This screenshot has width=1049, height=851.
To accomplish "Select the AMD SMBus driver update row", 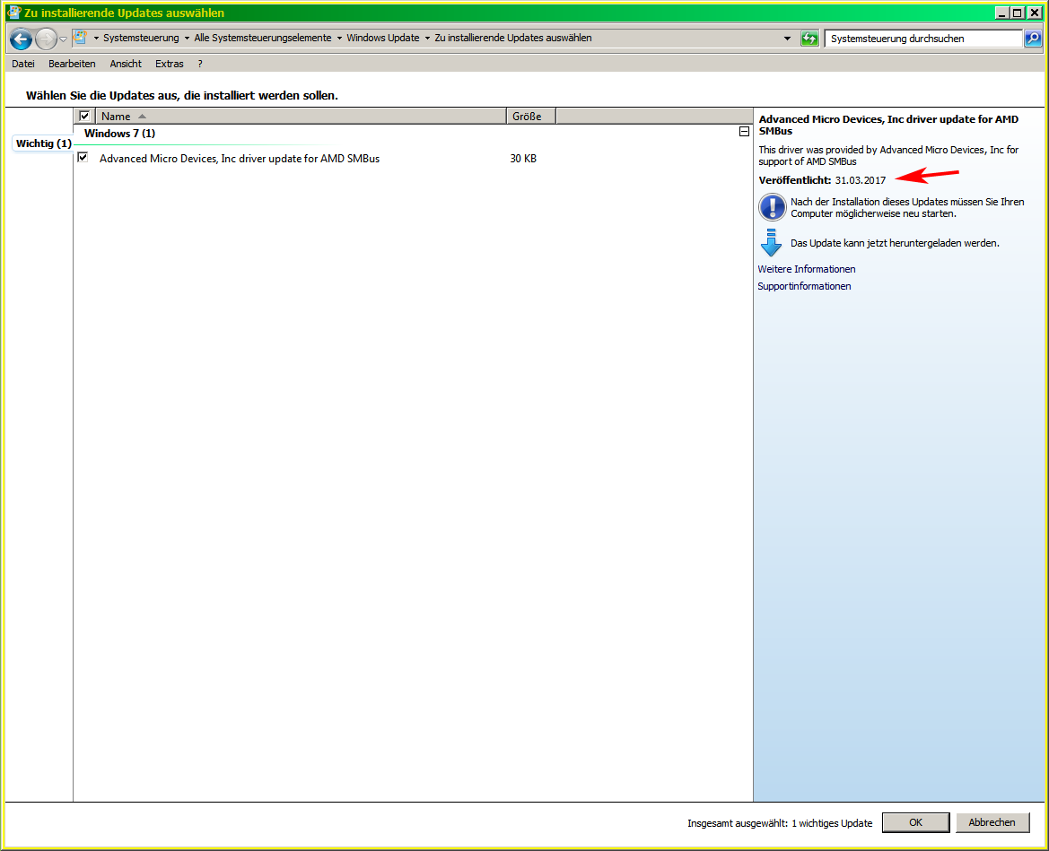I will pos(413,159).
